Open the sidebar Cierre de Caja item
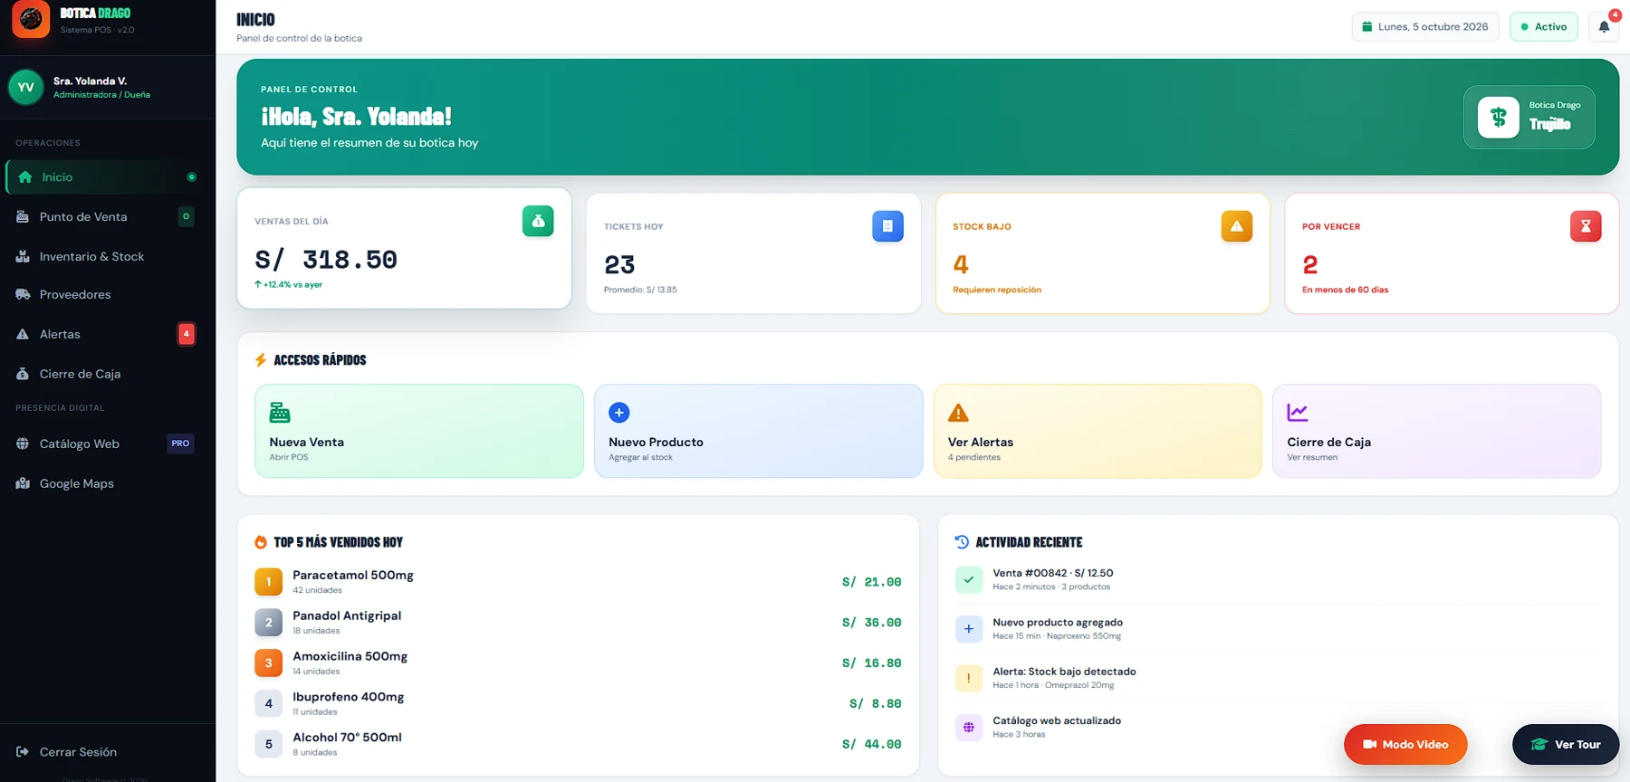This screenshot has height=782, width=1630. point(108,374)
